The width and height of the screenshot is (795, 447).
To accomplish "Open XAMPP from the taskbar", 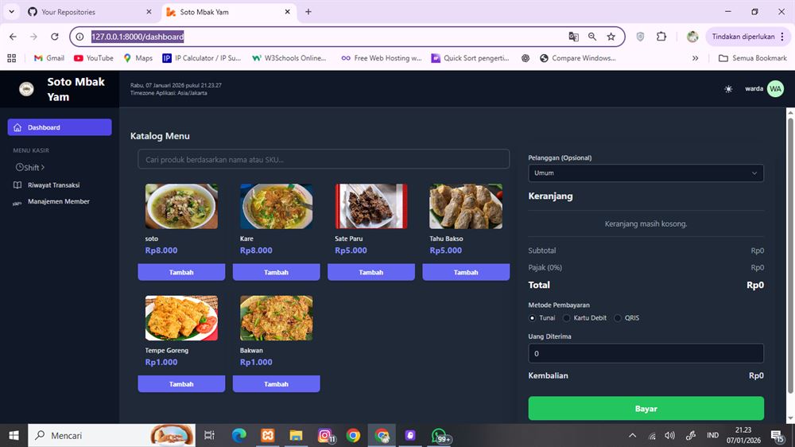I will pos(268,435).
